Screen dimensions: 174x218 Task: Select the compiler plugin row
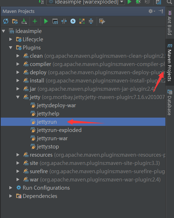click(83, 64)
